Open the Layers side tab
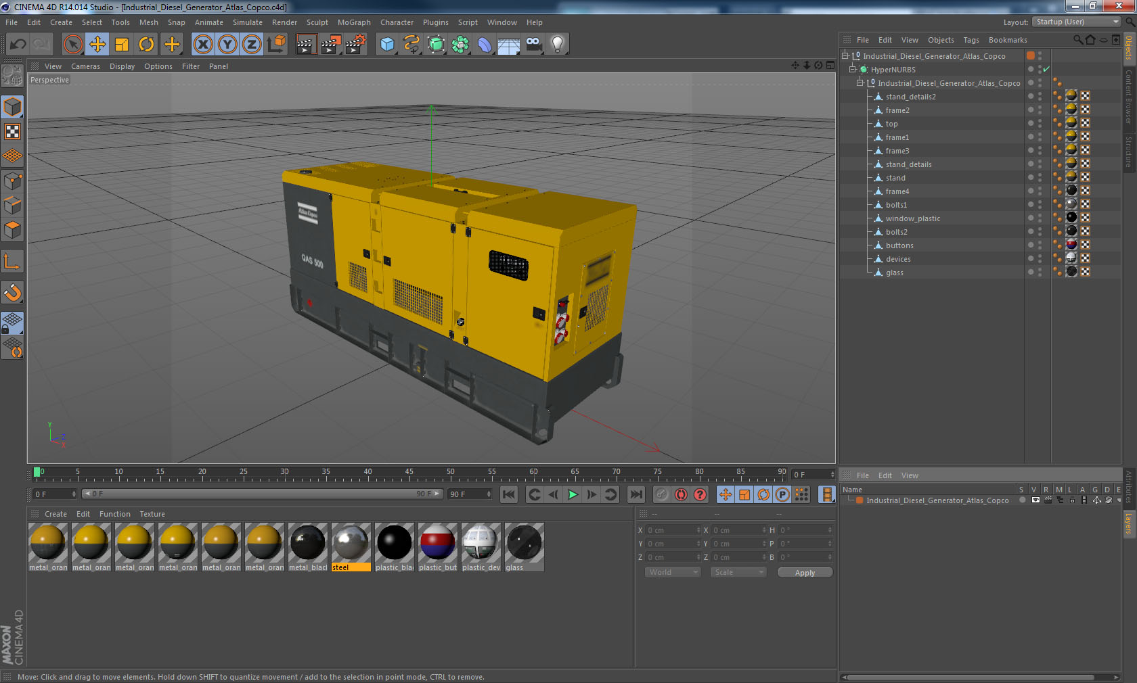 [1129, 524]
